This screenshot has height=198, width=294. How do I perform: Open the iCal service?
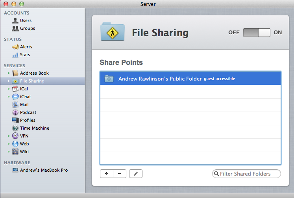click(24, 89)
